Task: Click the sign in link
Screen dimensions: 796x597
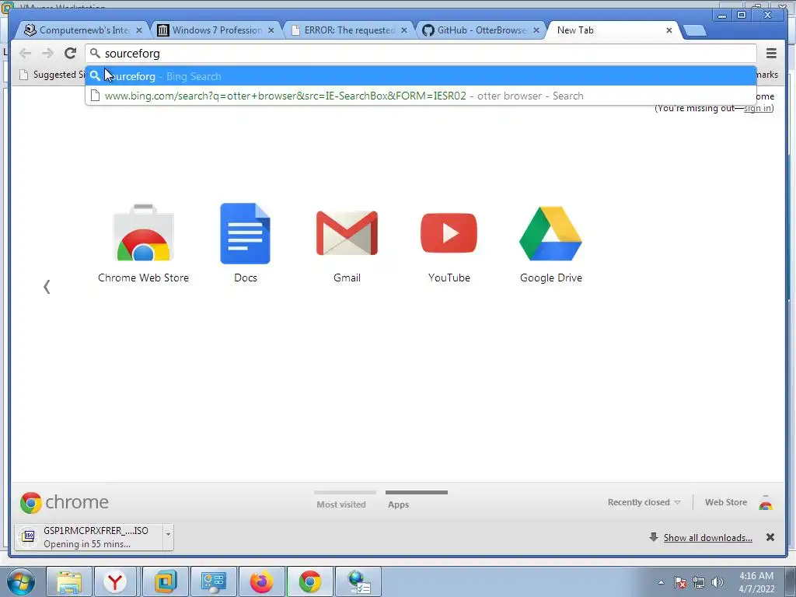Action: (x=757, y=107)
